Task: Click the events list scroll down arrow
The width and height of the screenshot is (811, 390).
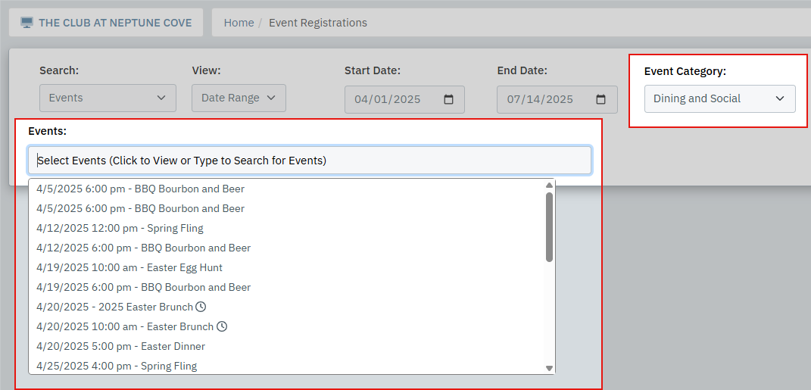Action: (x=549, y=368)
